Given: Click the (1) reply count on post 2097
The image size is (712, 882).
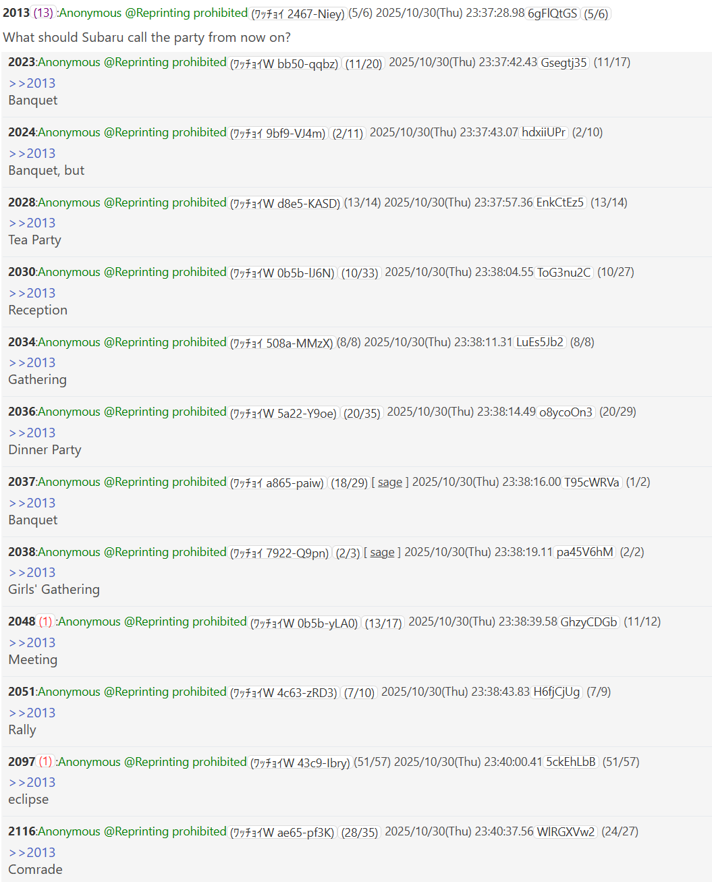Looking at the screenshot, I should point(45,761).
